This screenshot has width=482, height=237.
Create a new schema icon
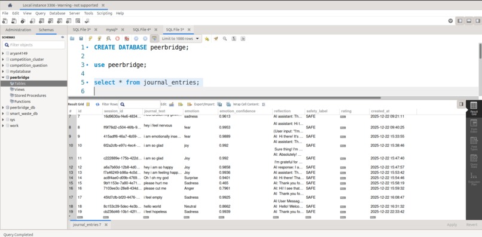coord(32,21)
